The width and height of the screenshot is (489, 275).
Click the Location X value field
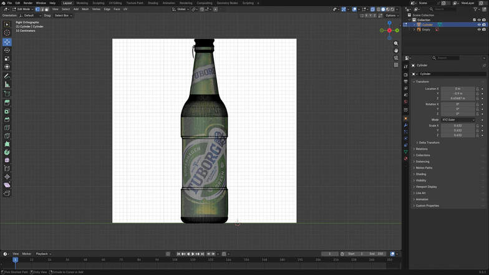[x=458, y=89]
